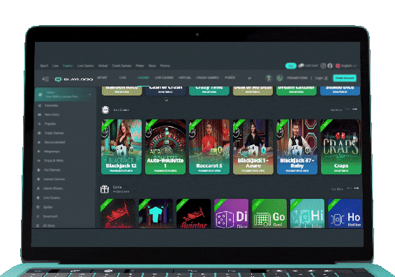Click the teal App pill button in the top bar
The image size is (395, 277).
pyautogui.click(x=291, y=66)
